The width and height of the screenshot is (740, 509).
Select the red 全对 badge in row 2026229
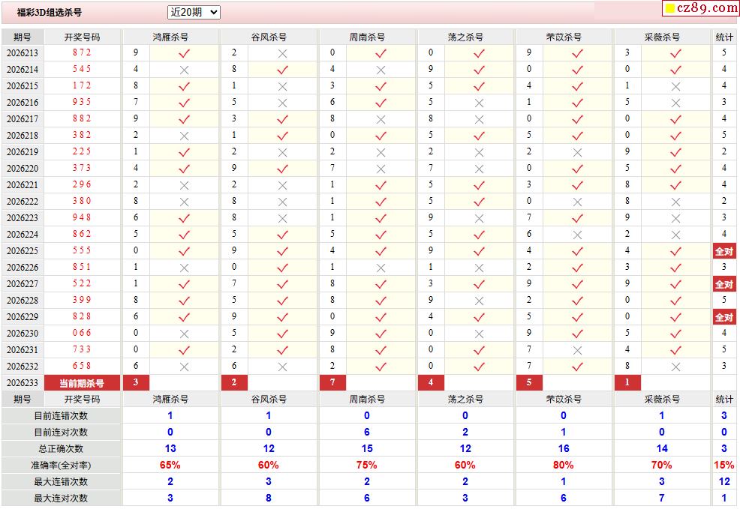(724, 317)
